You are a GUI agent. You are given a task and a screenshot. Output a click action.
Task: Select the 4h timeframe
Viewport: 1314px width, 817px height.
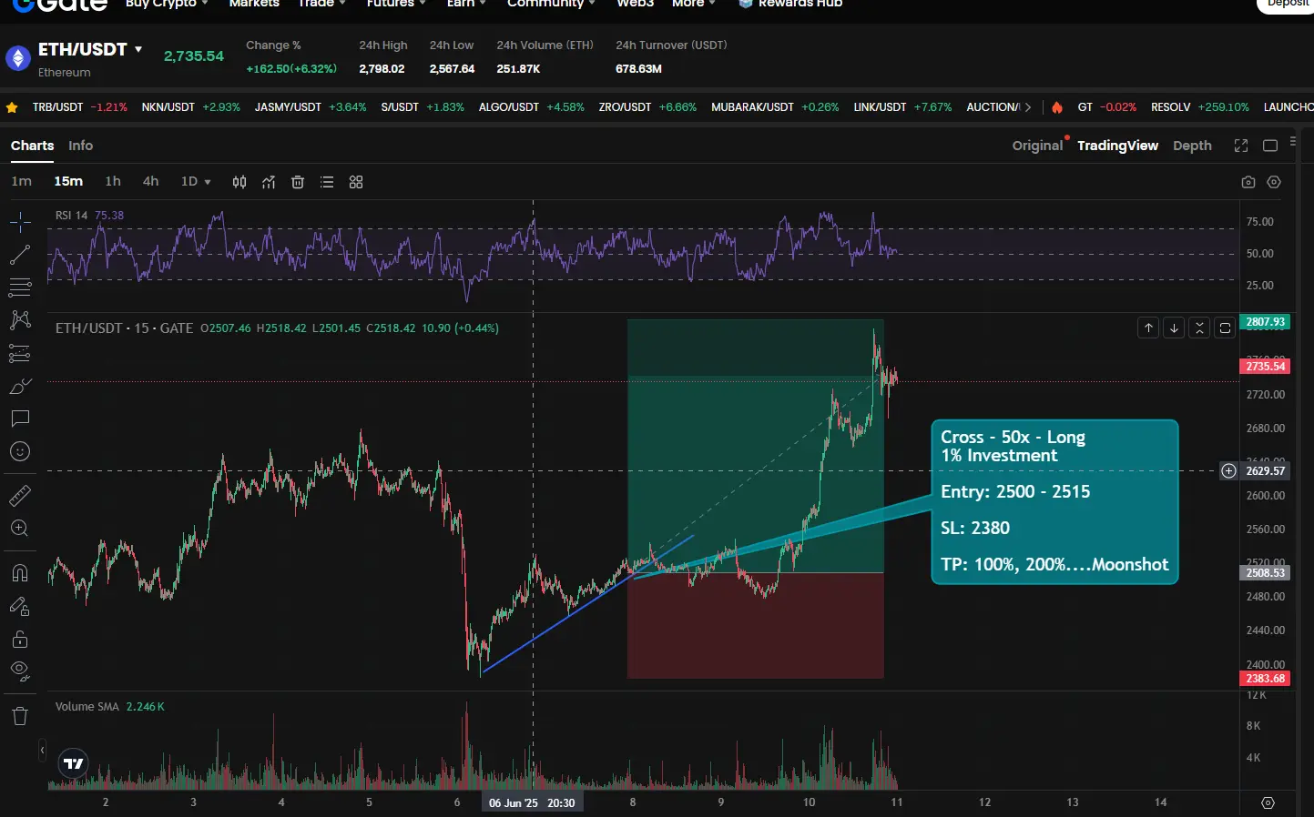[x=151, y=181]
